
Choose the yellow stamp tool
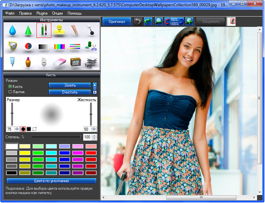pyautogui.click(x=60, y=31)
